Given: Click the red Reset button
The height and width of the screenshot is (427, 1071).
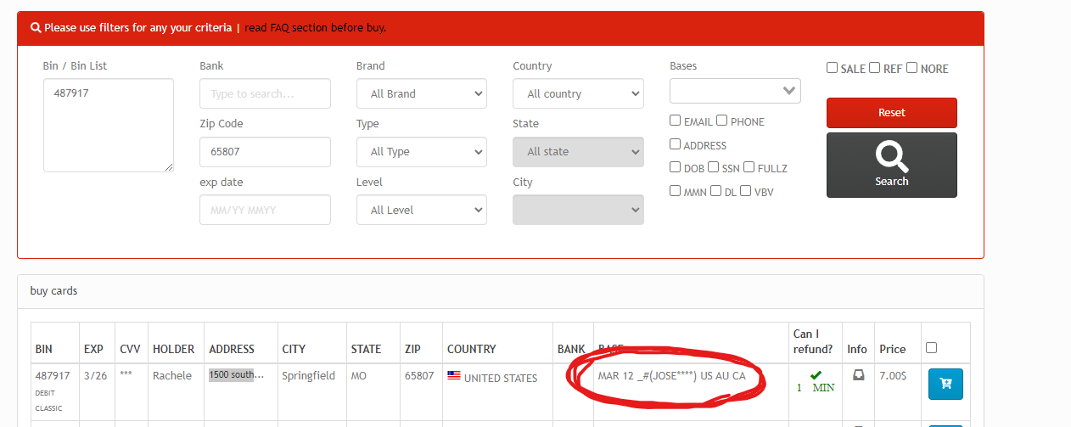Looking at the screenshot, I should (891, 113).
